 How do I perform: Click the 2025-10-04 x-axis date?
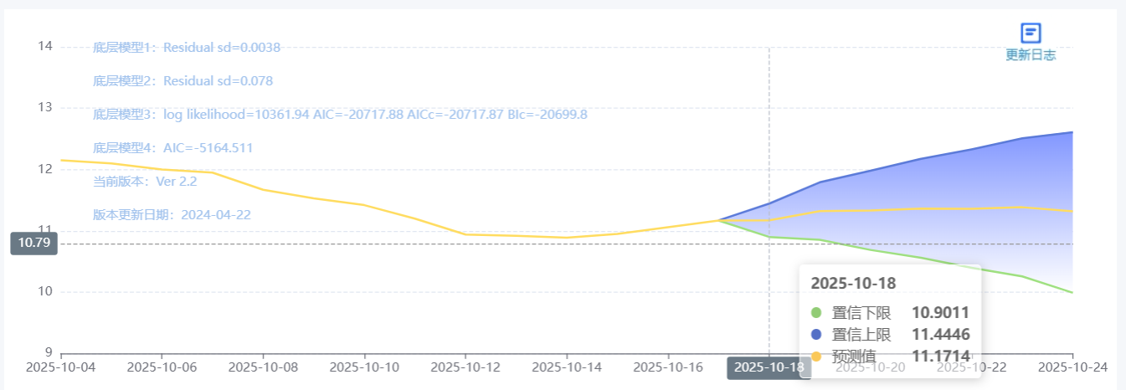click(61, 367)
